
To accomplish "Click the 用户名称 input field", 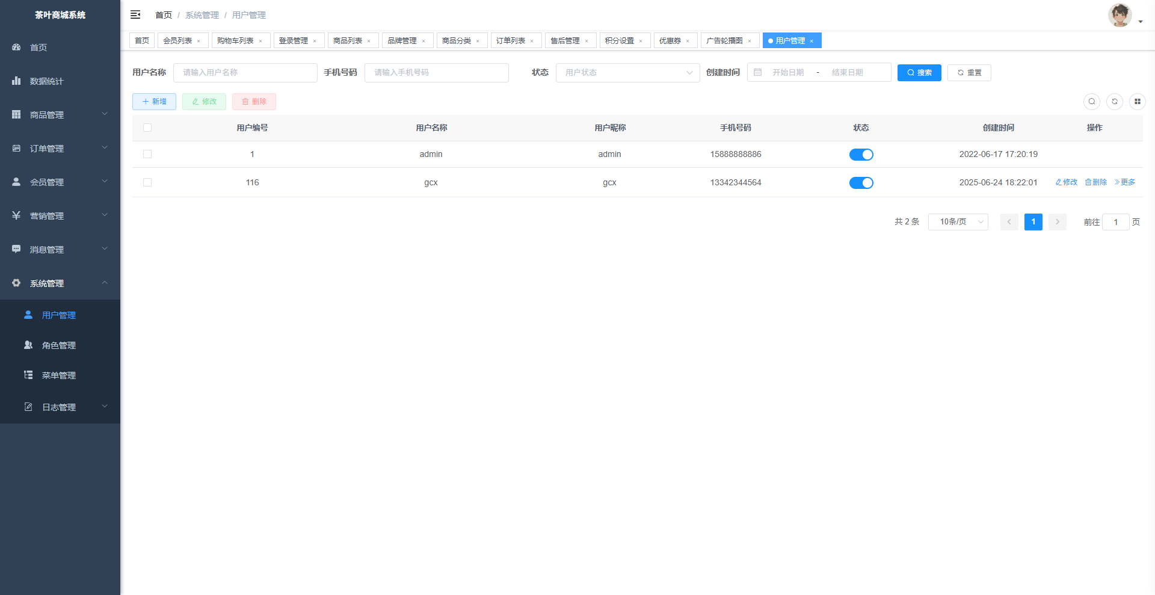I will [x=245, y=73].
